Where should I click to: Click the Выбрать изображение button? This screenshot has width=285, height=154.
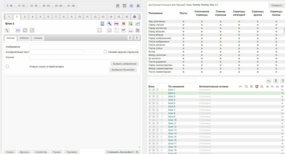tap(125, 64)
